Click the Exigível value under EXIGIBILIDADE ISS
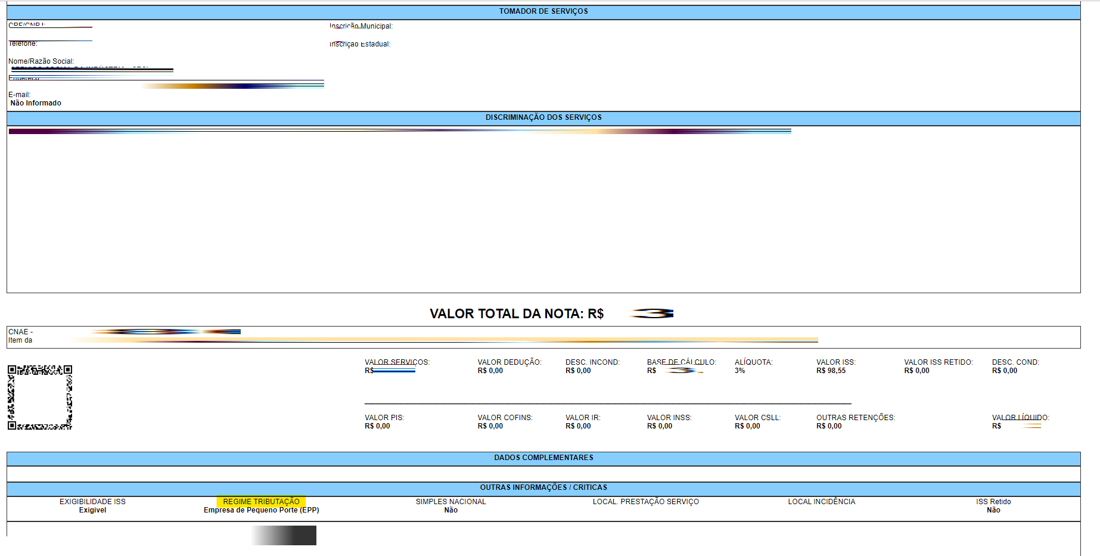 92,510
